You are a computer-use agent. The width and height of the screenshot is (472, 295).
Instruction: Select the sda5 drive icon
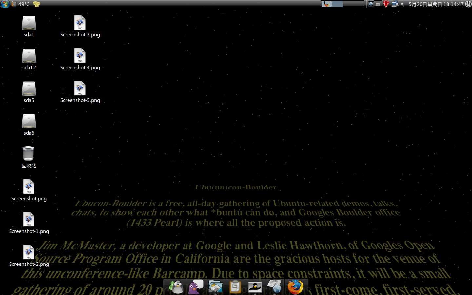pyautogui.click(x=29, y=92)
